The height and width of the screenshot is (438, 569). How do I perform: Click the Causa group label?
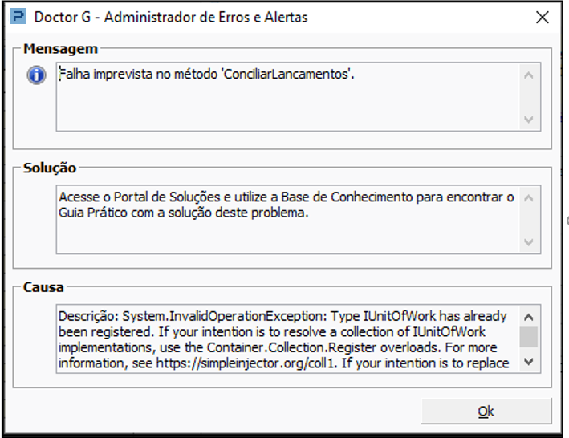pyautogui.click(x=43, y=286)
